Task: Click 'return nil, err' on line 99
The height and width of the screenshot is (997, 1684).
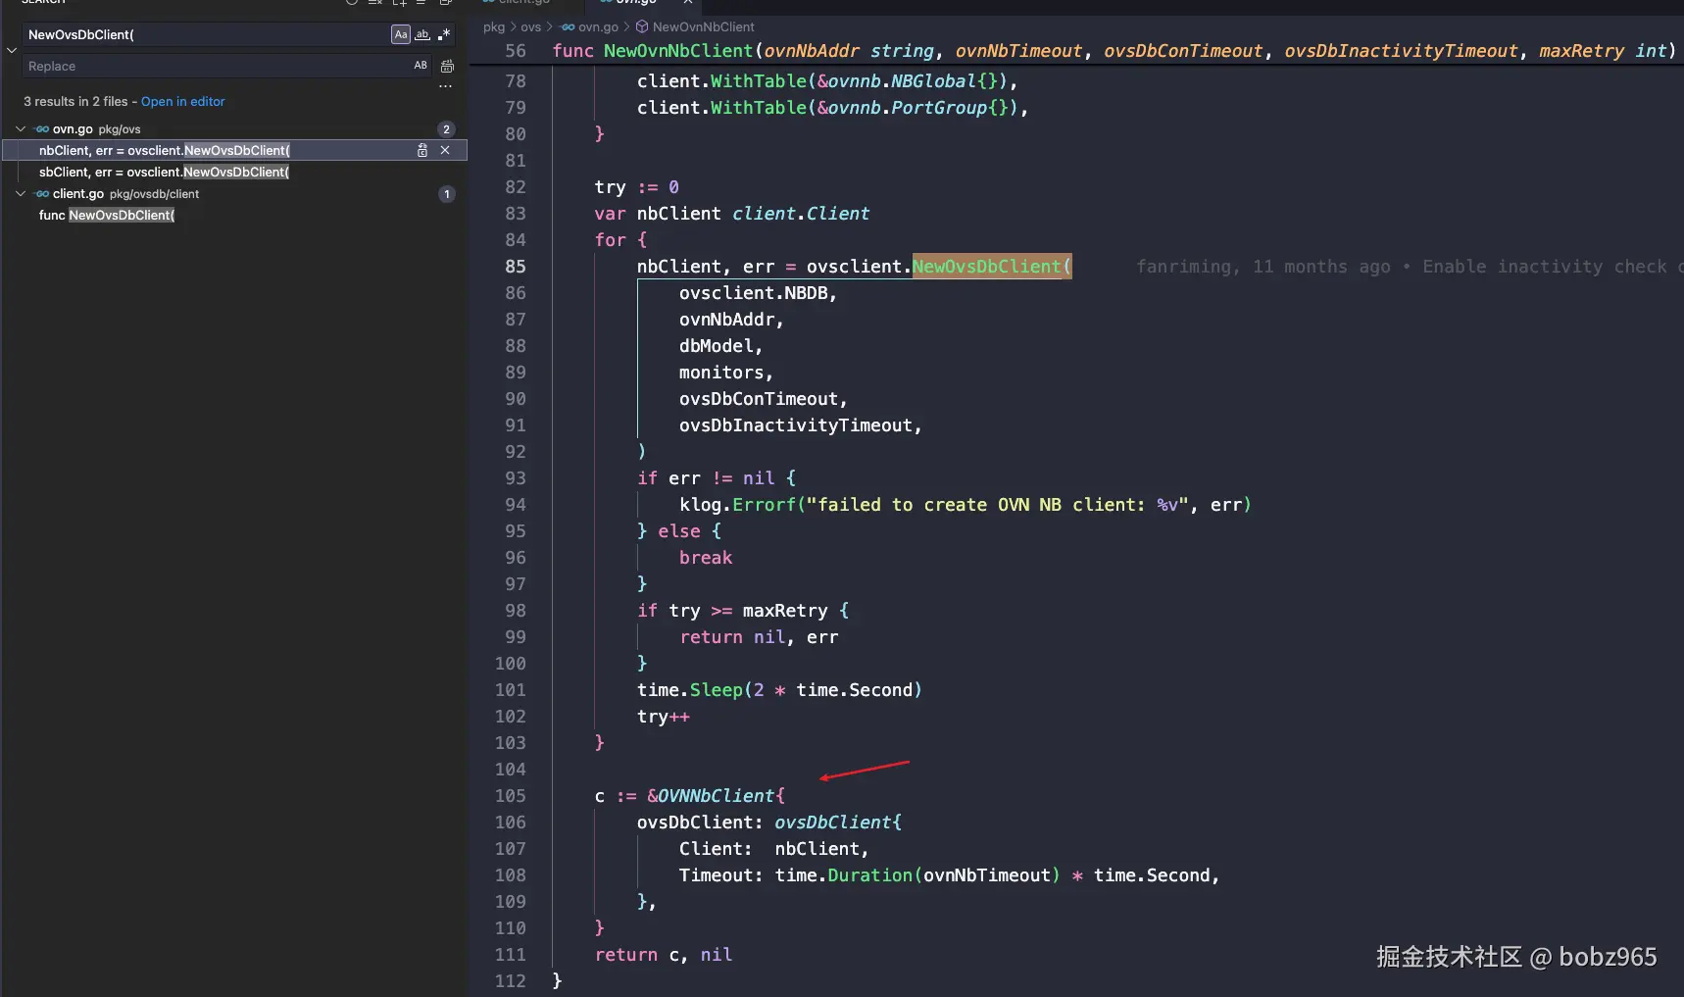Action: pos(759,637)
